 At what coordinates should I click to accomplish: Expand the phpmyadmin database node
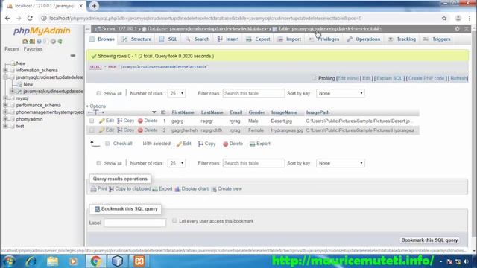pos(5,119)
